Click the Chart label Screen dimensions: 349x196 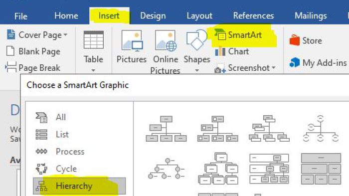pyautogui.click(x=238, y=51)
